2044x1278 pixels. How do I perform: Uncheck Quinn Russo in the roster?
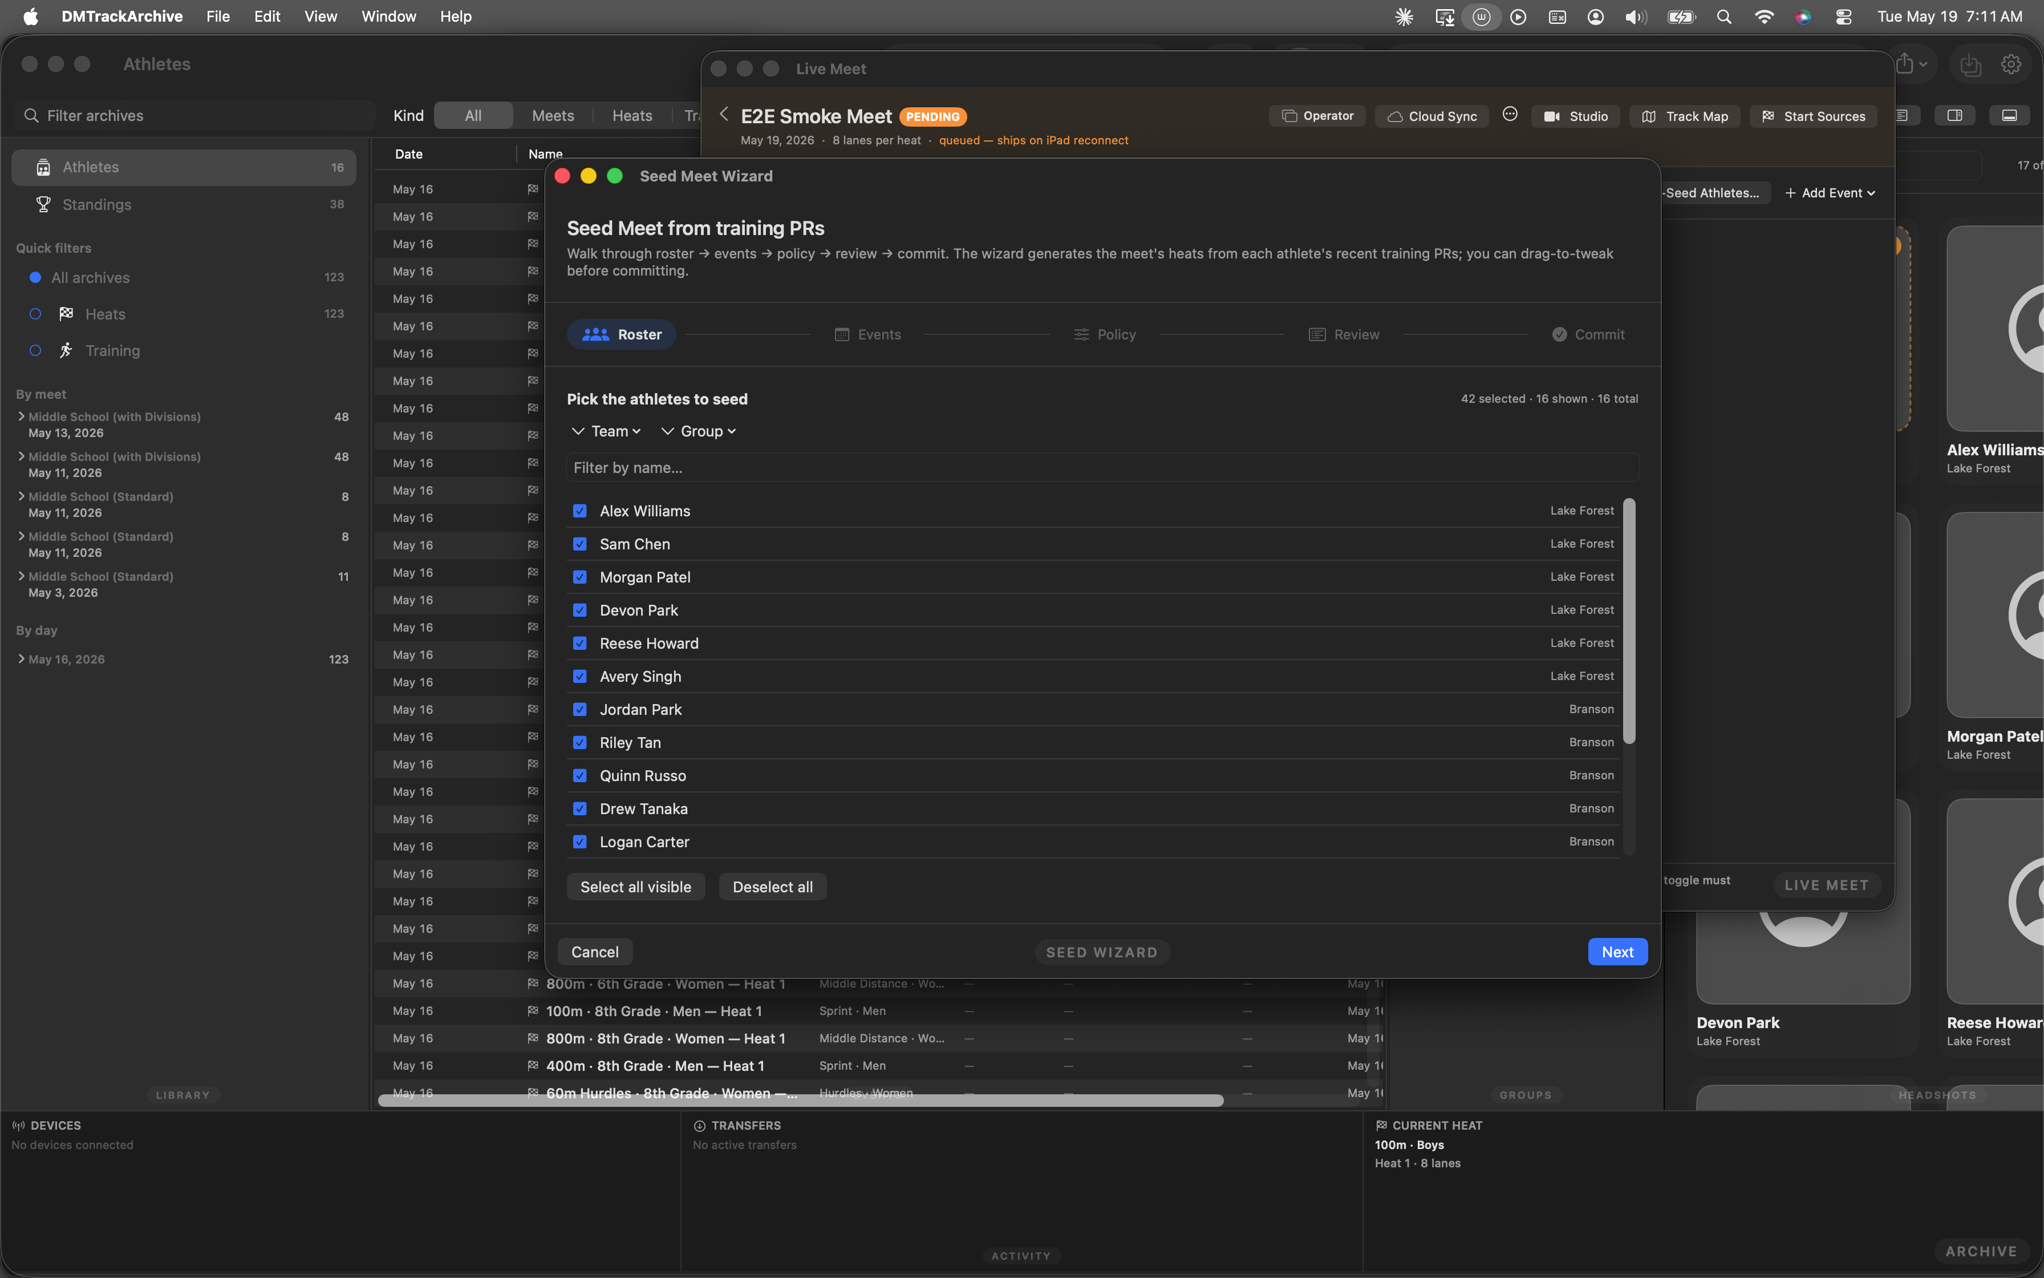[580, 775]
